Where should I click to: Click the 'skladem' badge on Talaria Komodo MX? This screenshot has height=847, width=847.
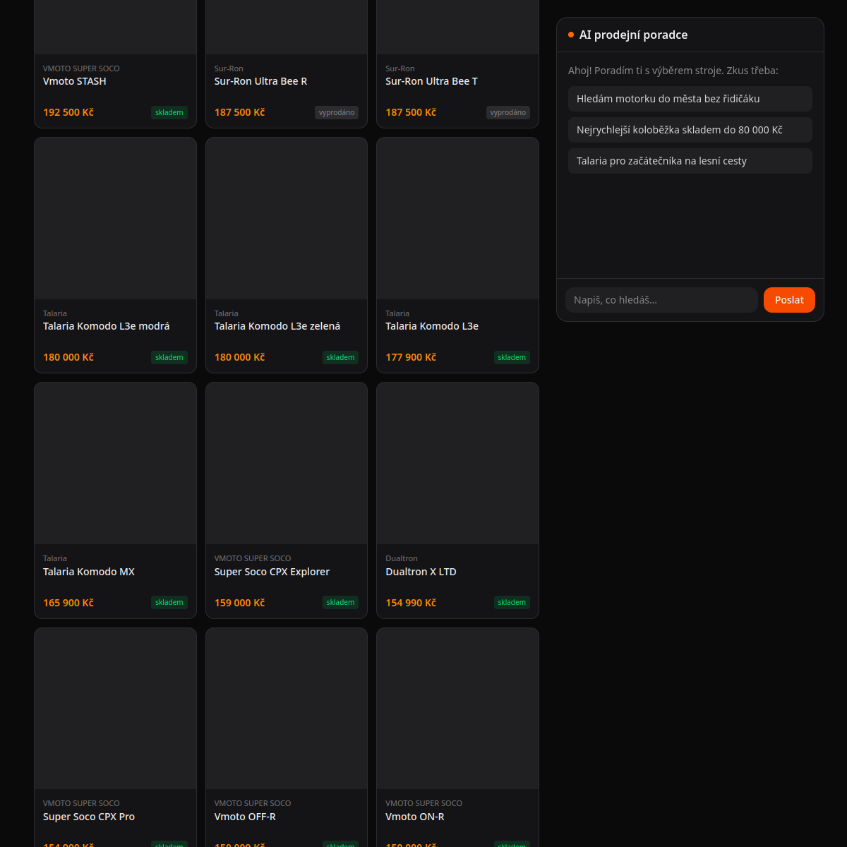169,602
